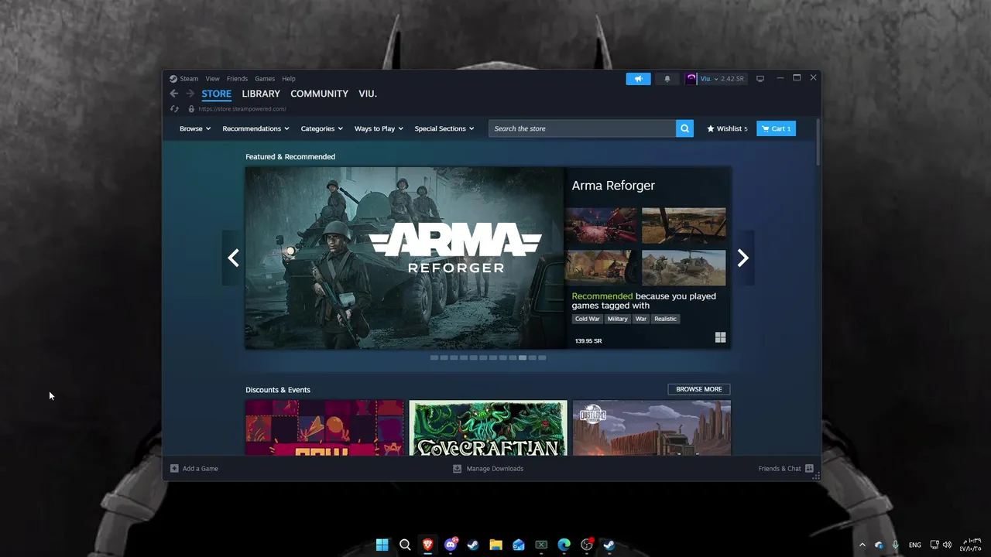The width and height of the screenshot is (991, 557).
Task: Open the Cart button
Action: pos(776,128)
